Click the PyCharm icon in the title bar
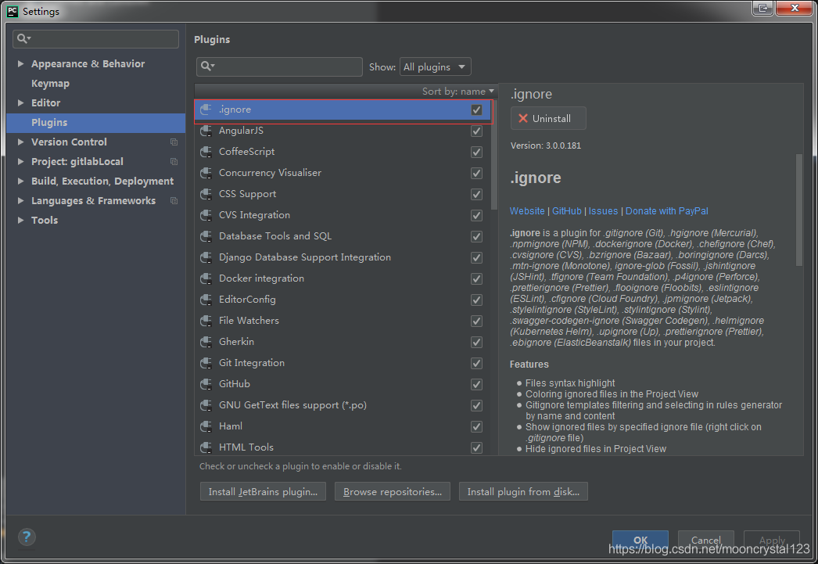This screenshot has height=564, width=818. pos(12,11)
